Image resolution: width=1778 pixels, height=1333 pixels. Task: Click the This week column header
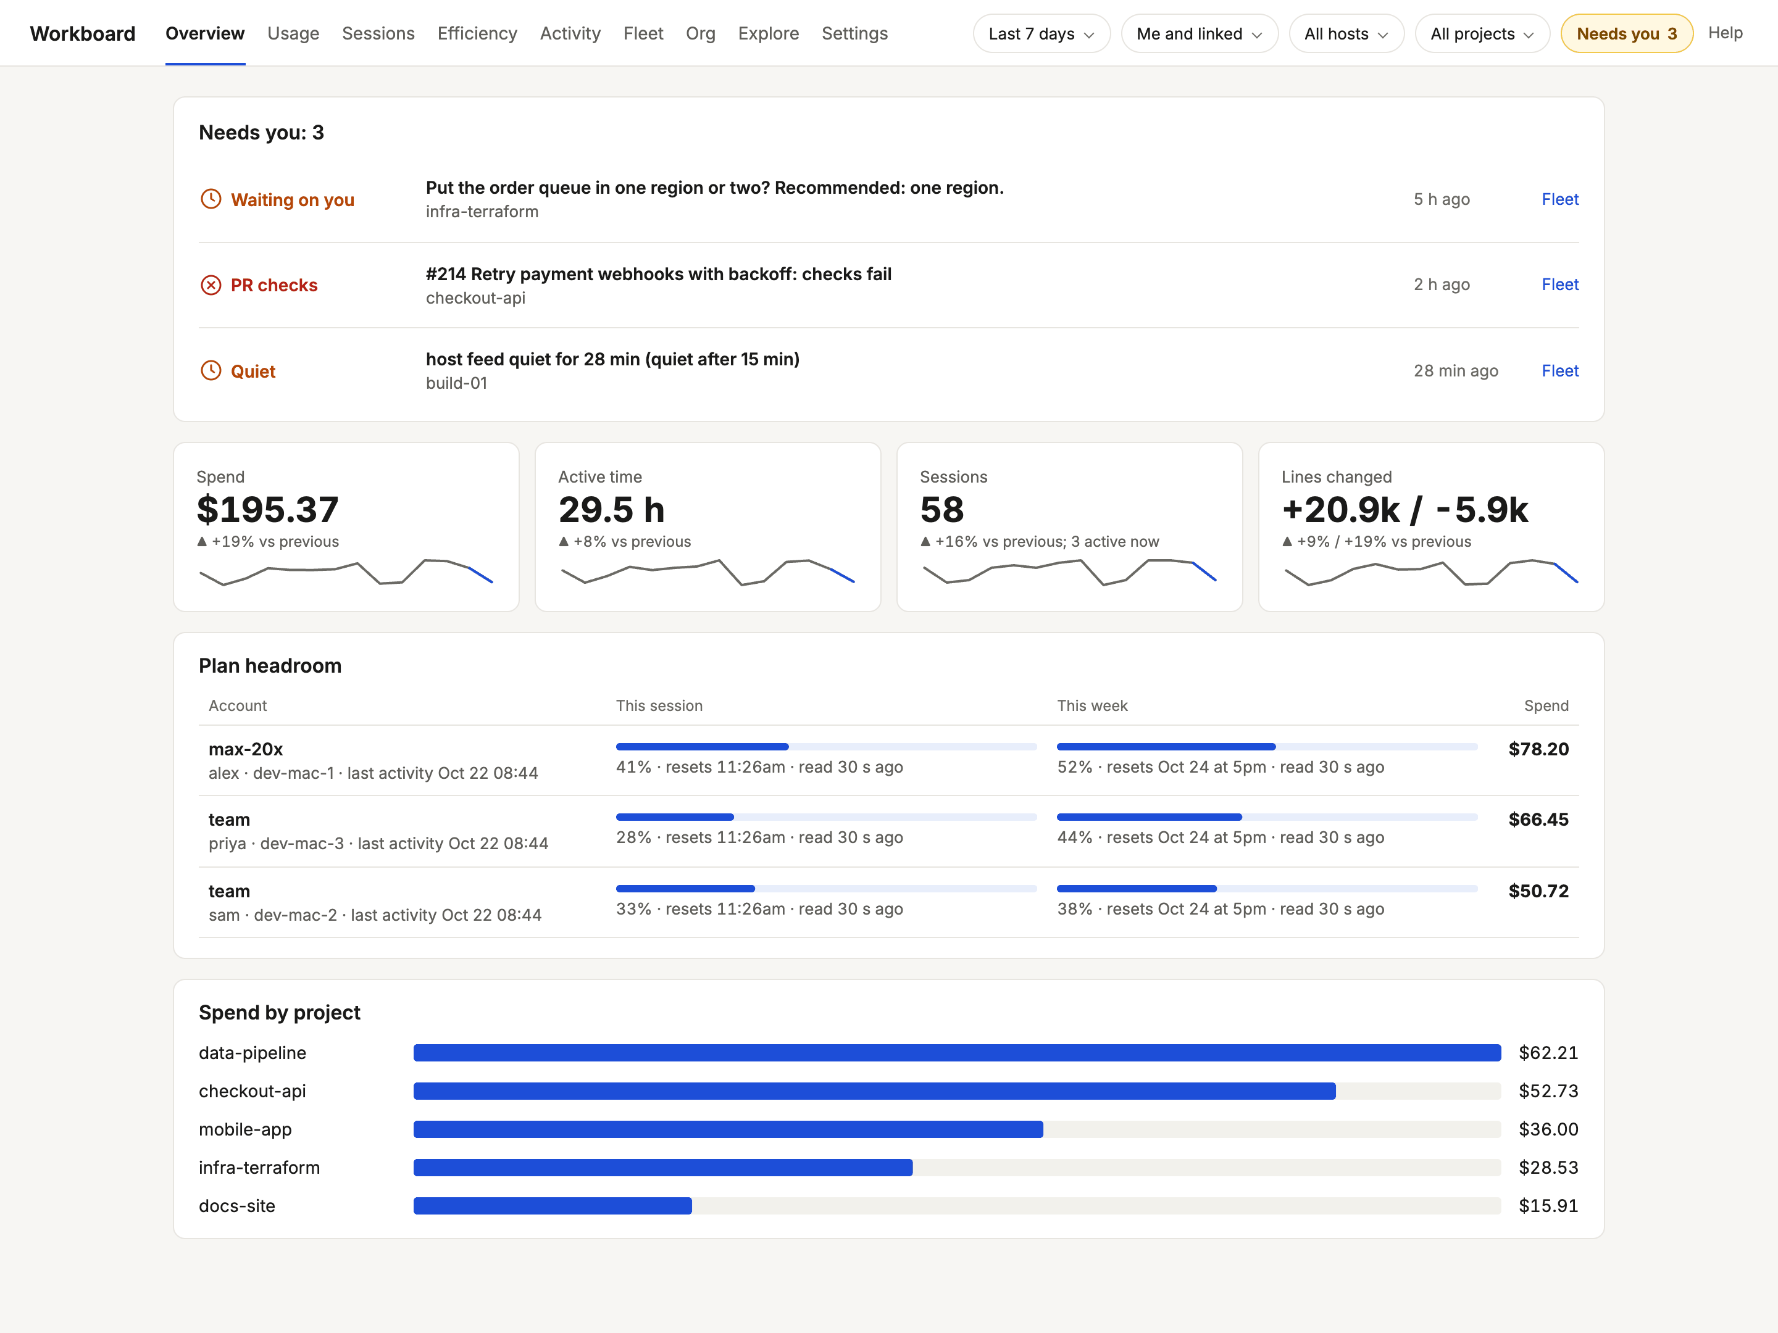[1092, 705]
